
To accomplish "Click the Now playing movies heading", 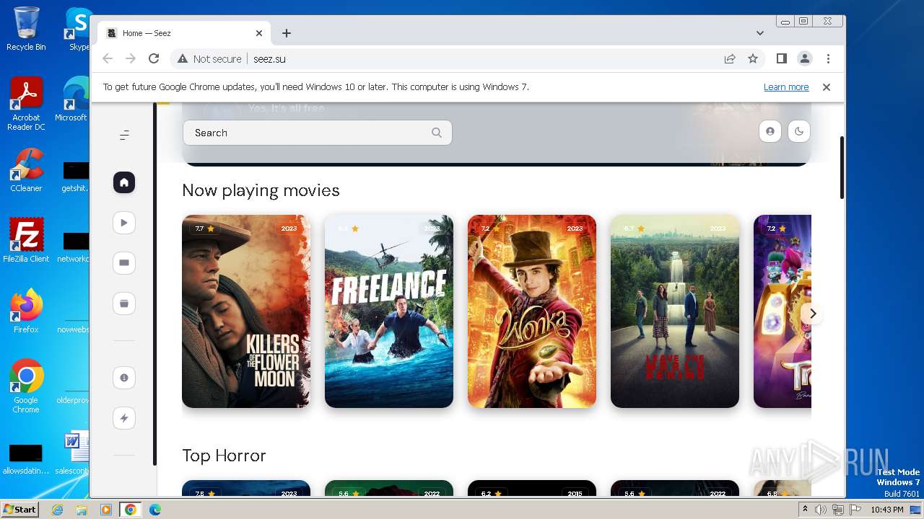I will pyautogui.click(x=261, y=190).
